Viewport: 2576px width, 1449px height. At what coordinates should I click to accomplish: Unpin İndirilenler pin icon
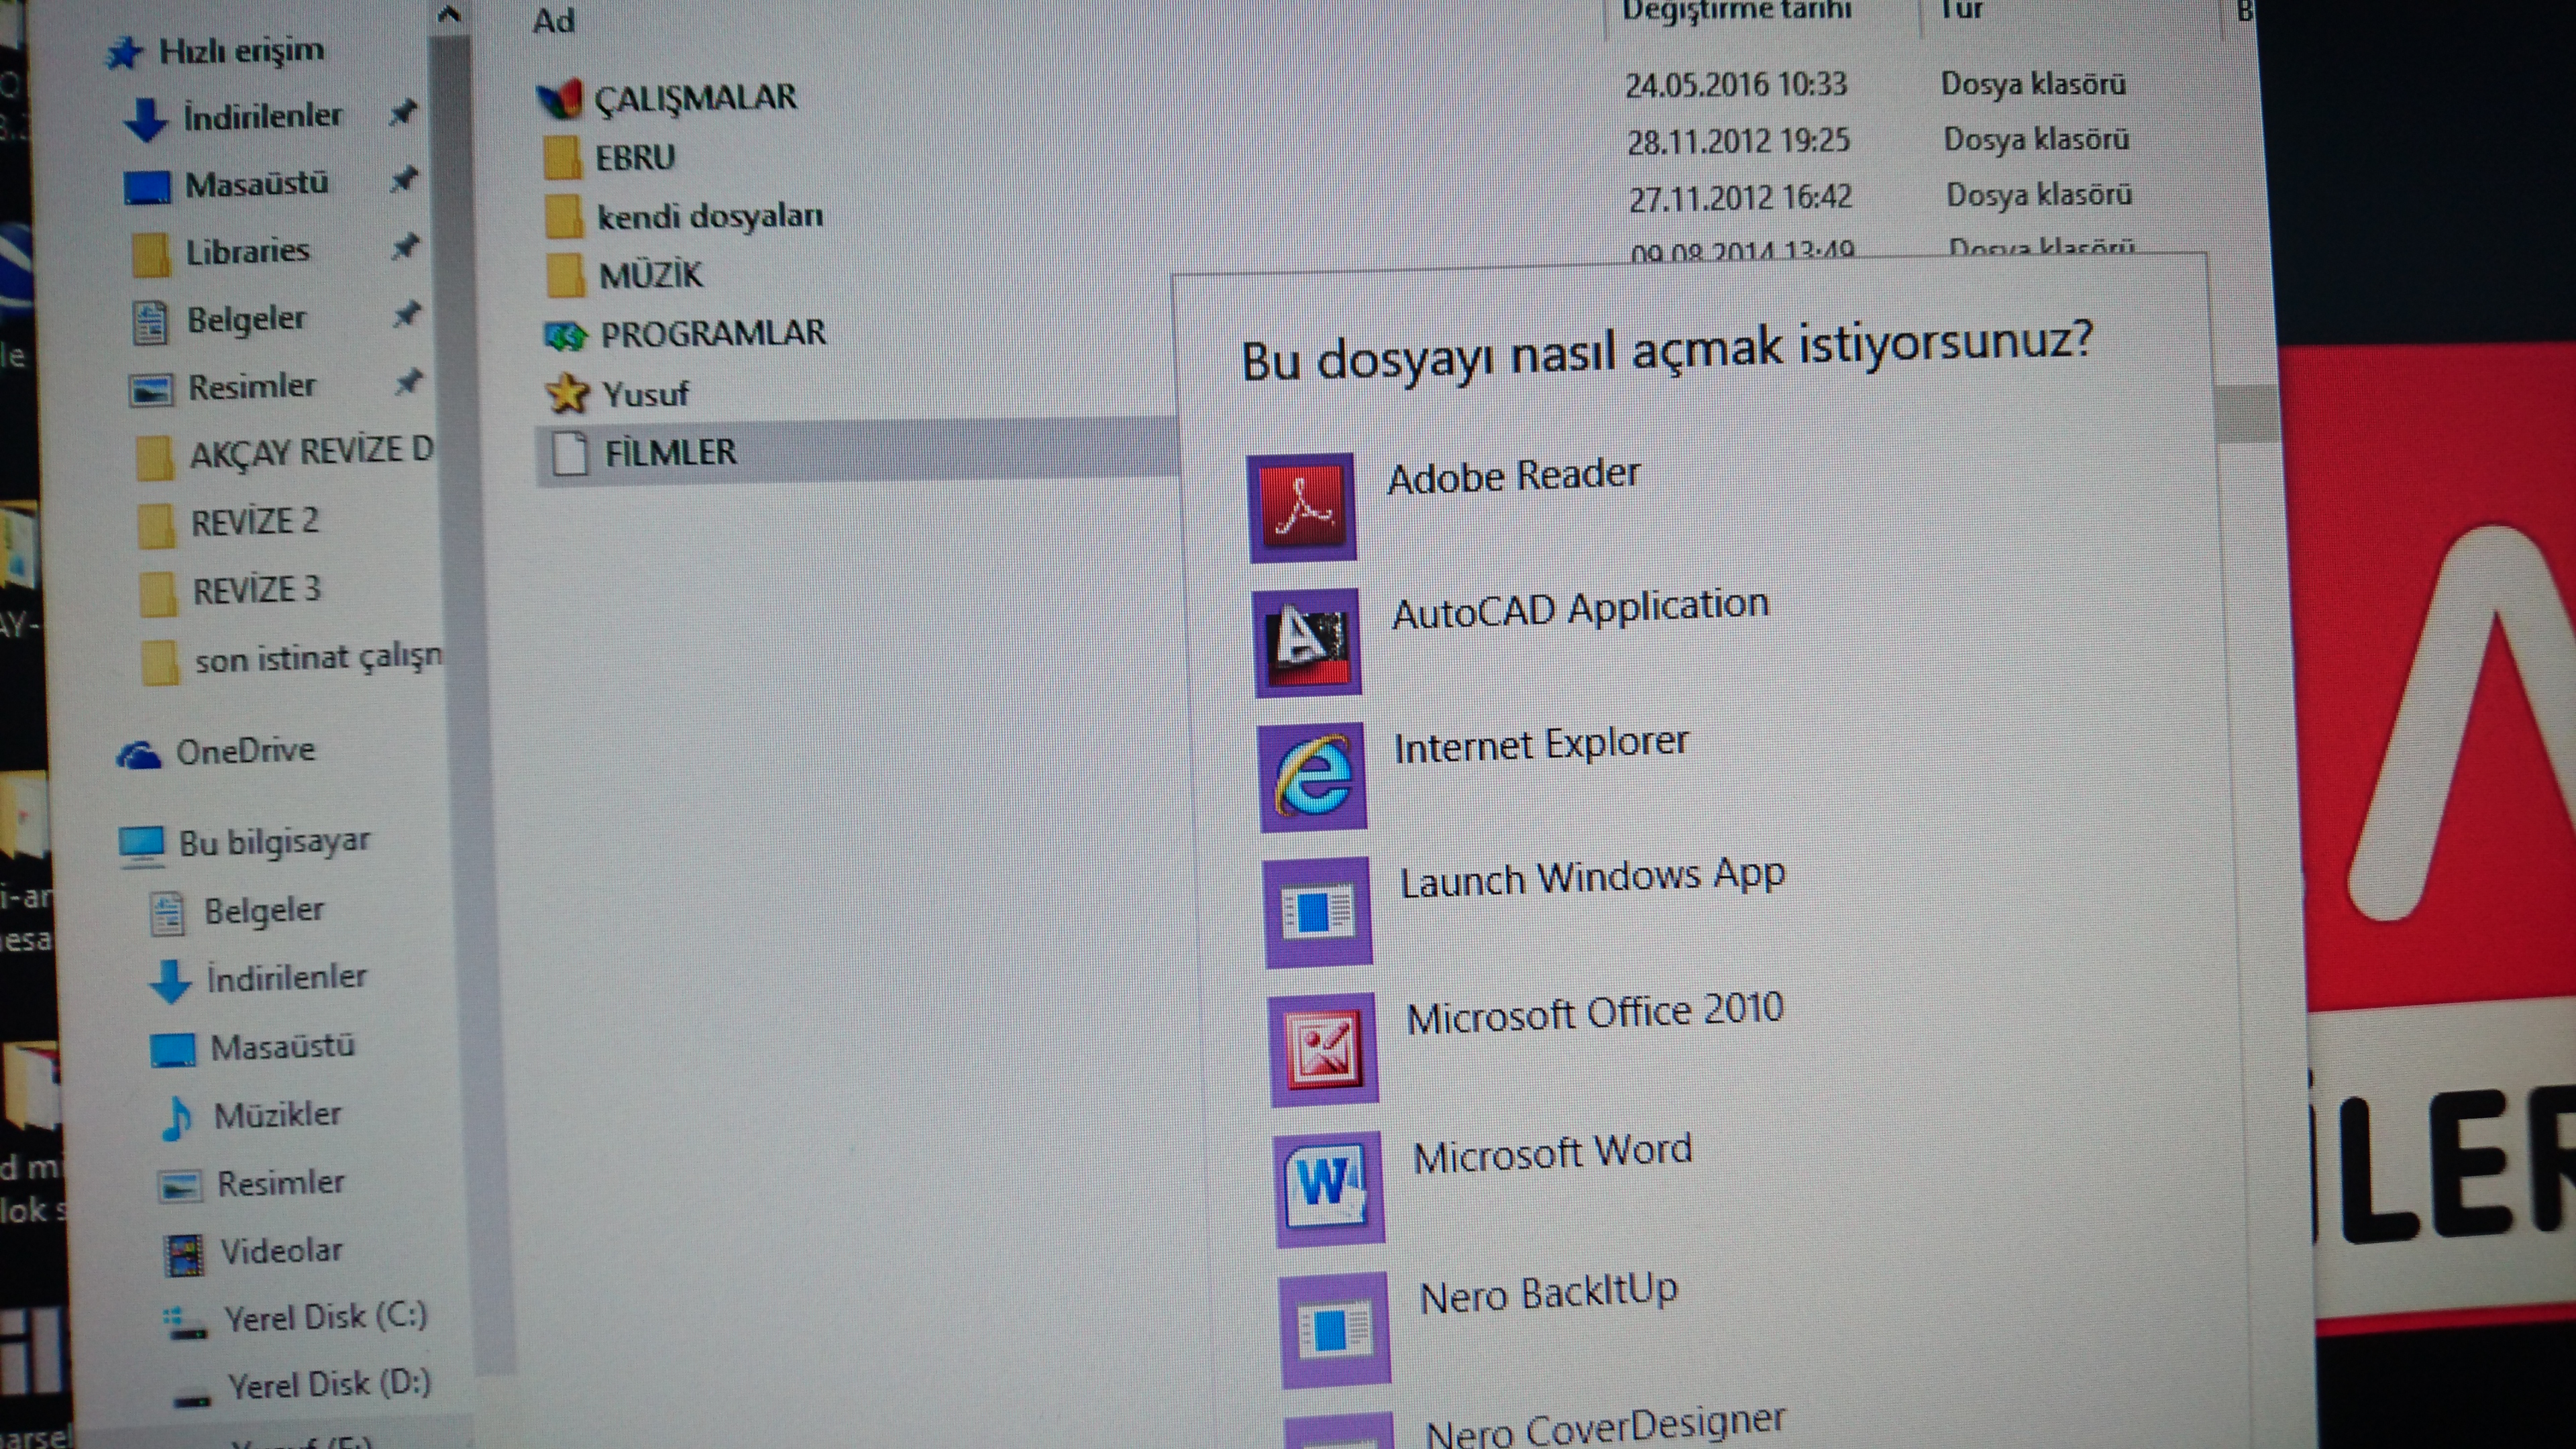(402, 112)
